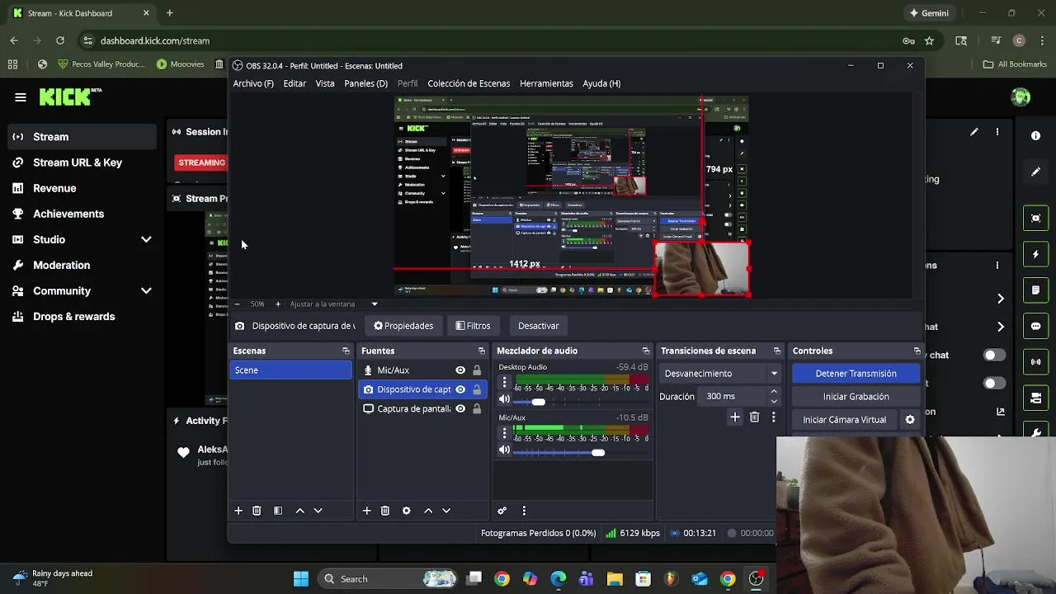Add a scene transition with plus icon
The image size is (1056, 594).
[735, 417]
